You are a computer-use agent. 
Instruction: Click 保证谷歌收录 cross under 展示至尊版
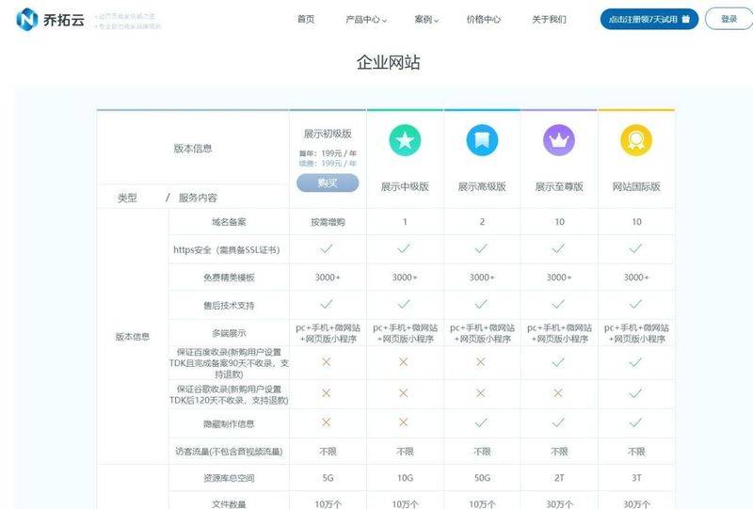(x=557, y=393)
